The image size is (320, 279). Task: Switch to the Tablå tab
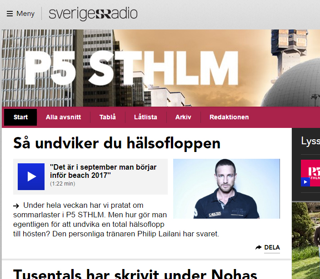click(108, 117)
